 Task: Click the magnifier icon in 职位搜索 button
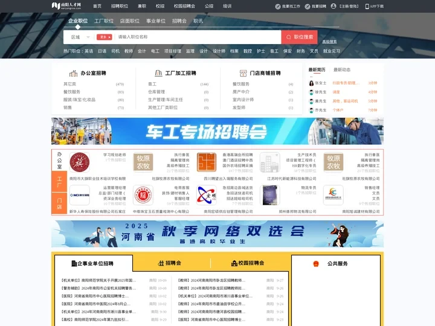[289, 37]
